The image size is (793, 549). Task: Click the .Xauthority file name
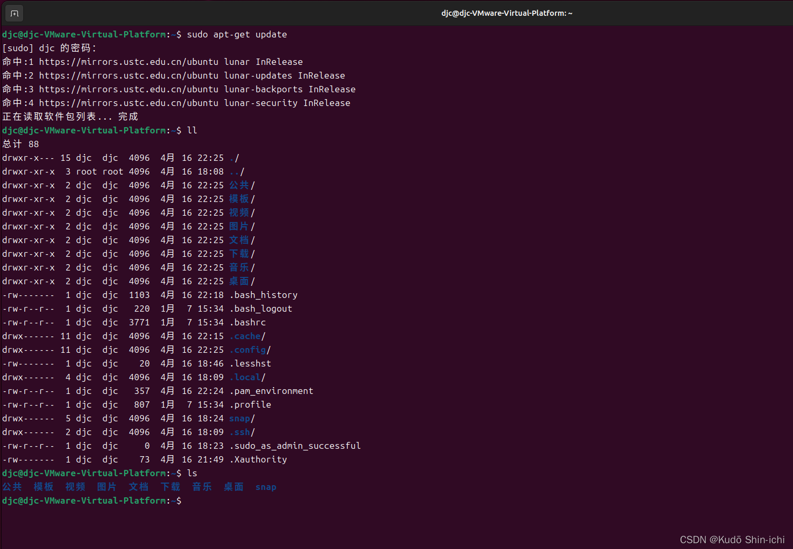pyautogui.click(x=258, y=459)
